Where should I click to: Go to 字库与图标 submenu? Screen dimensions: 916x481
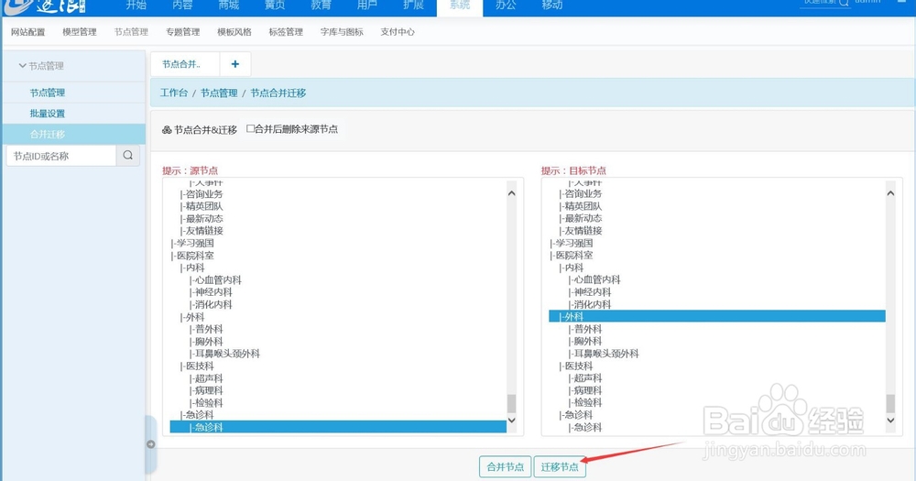(342, 32)
